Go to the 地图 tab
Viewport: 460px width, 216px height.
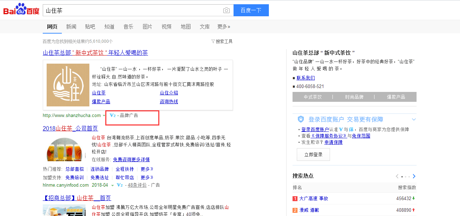pyautogui.click(x=185, y=27)
